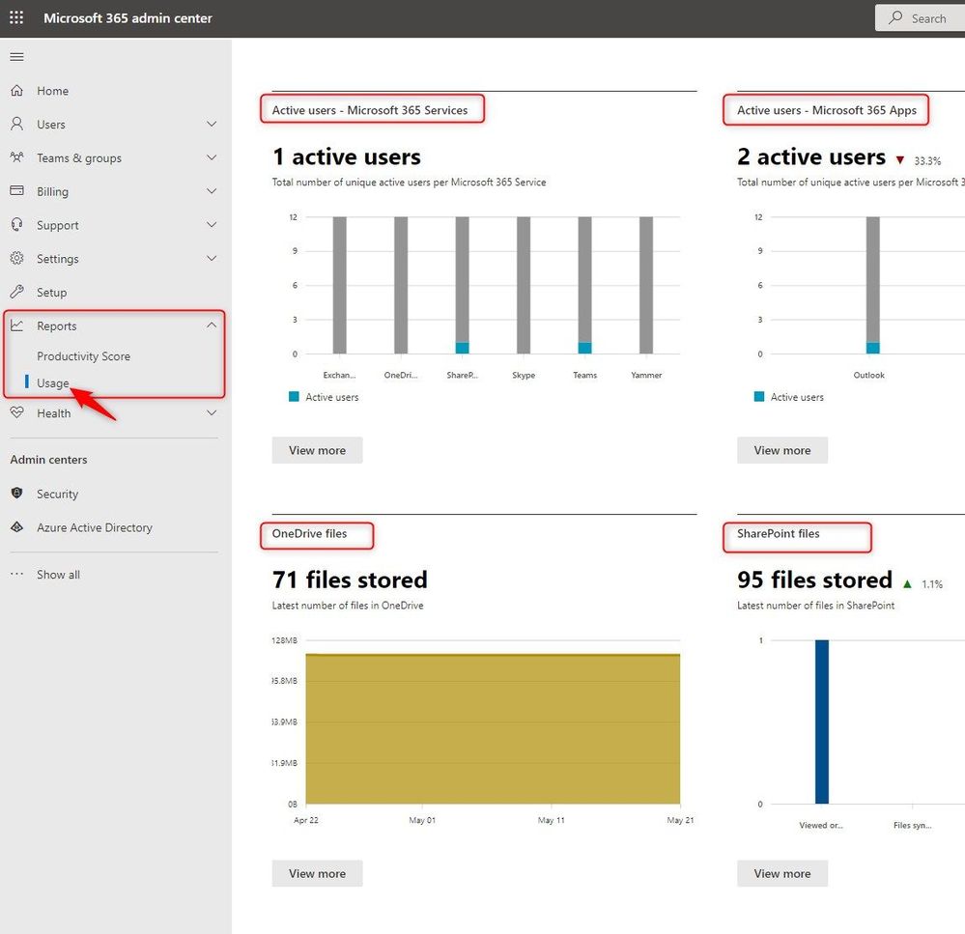Click the SharePoint bar in Services chart
Viewport: 965px width, 934px height.
pos(462,286)
